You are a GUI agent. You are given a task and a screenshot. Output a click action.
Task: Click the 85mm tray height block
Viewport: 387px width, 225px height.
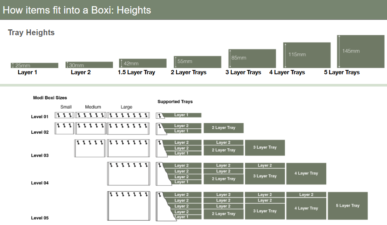[x=252, y=58]
